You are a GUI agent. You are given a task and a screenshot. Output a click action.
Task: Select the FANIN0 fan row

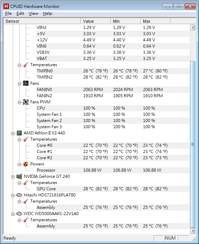(113, 90)
